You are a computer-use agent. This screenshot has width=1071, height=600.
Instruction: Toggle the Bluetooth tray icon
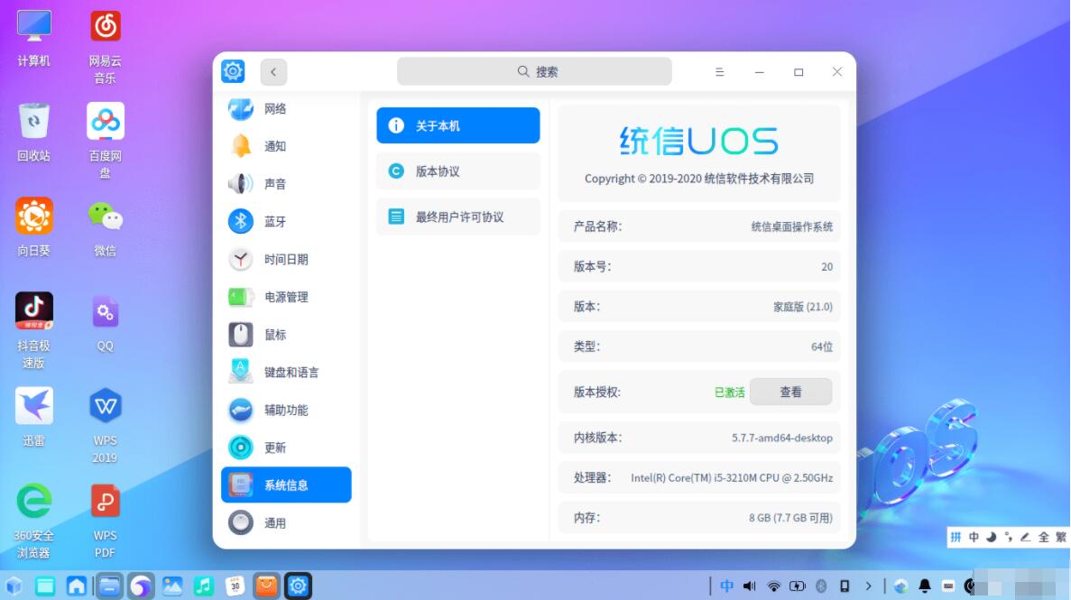(821, 586)
